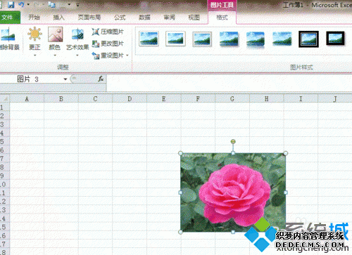Expand the Reset Picture dropdown arrow
Screen dimensions: 352x255
tap(127, 55)
